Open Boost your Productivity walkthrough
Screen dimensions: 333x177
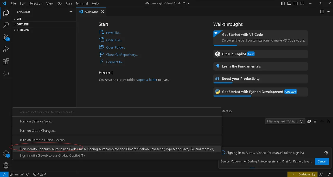[x=261, y=79]
